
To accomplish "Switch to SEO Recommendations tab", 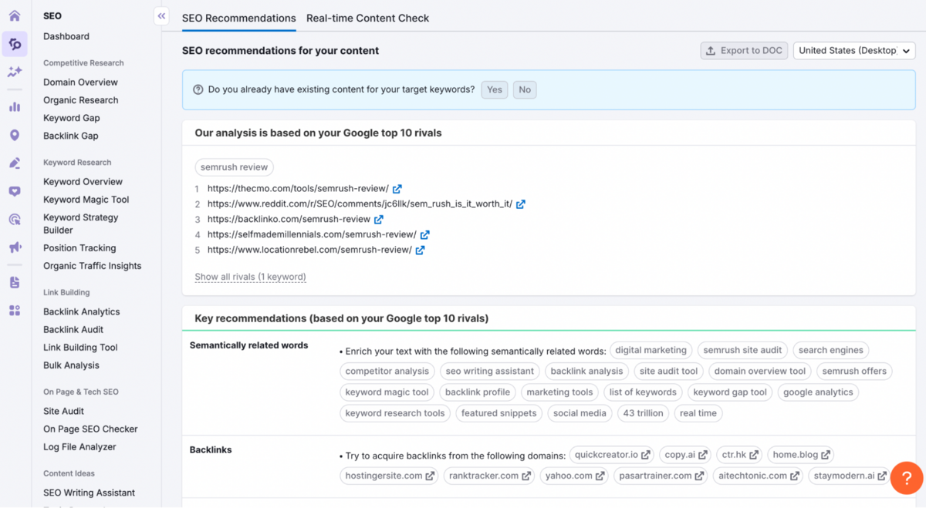I will [x=238, y=18].
